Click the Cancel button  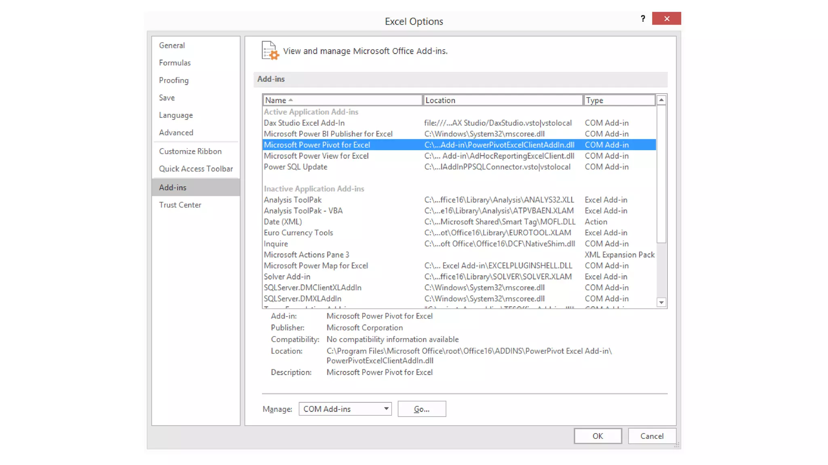tap(652, 436)
